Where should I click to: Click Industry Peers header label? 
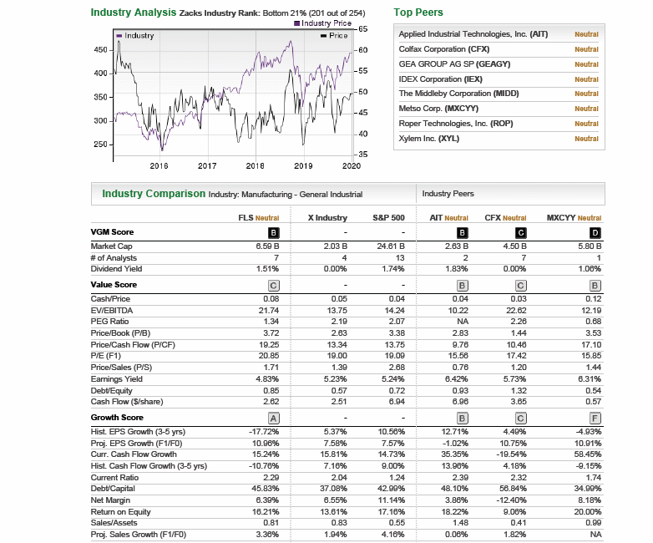tap(448, 194)
